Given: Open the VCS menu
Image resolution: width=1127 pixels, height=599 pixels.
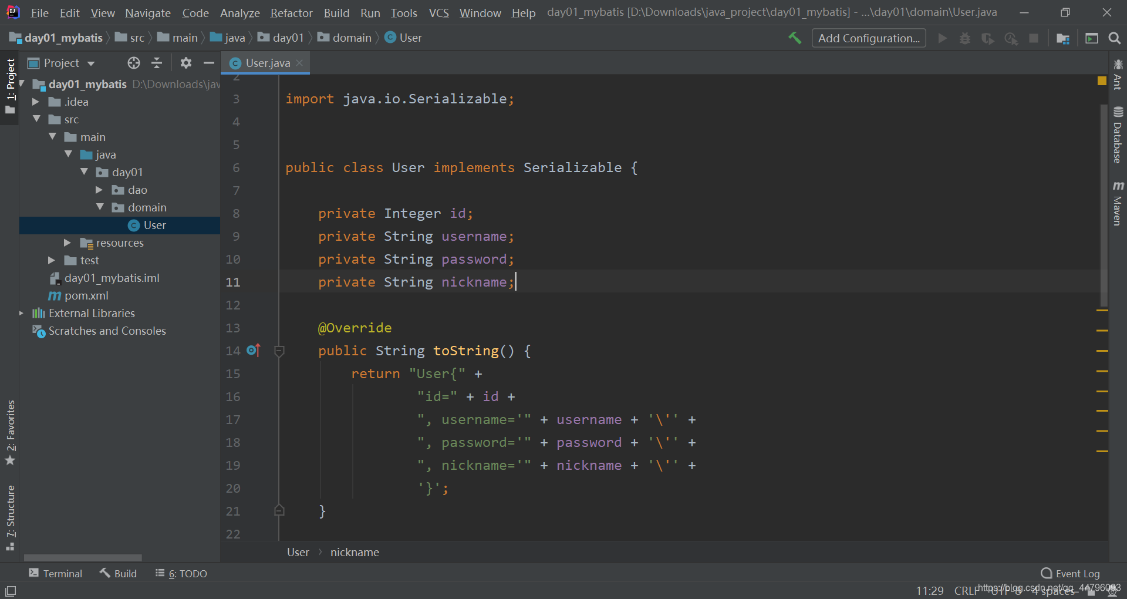Looking at the screenshot, I should [x=438, y=13].
